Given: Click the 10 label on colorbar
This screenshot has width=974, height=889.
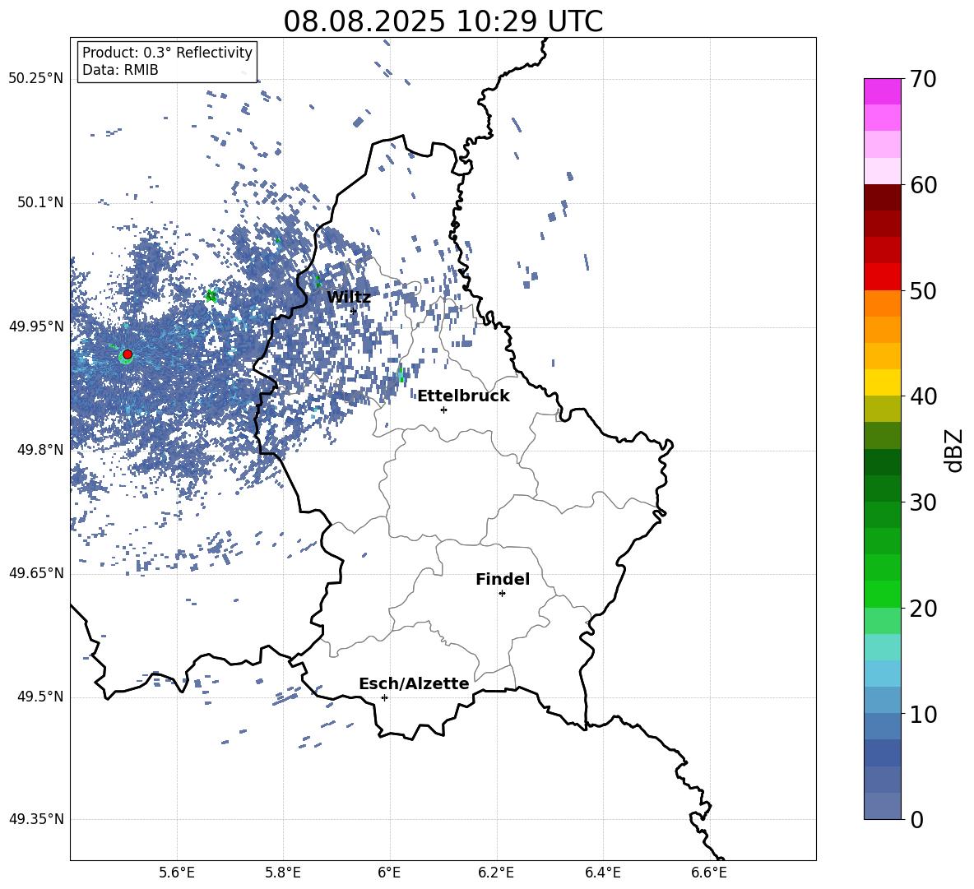Looking at the screenshot, I should click(923, 714).
